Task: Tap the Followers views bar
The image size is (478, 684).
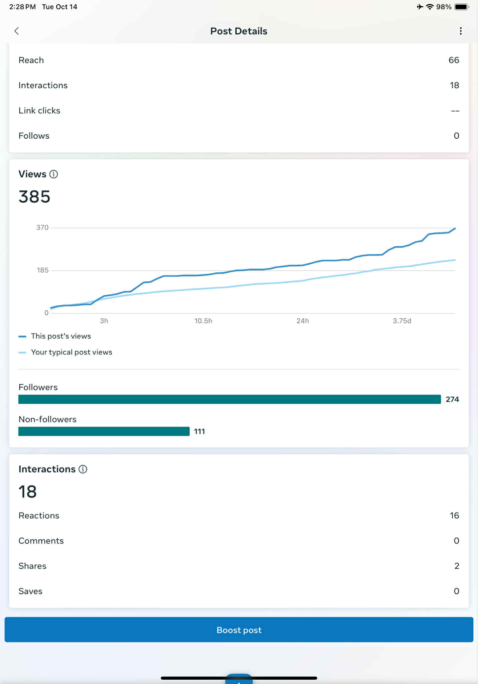Action: click(x=229, y=399)
